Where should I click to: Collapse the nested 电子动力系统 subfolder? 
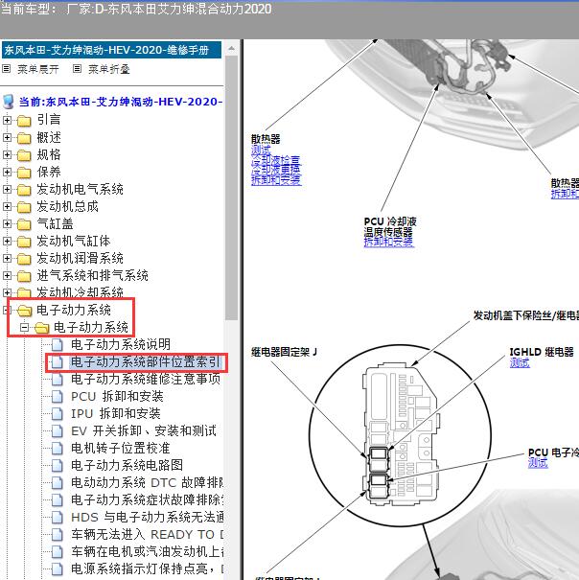click(24, 327)
